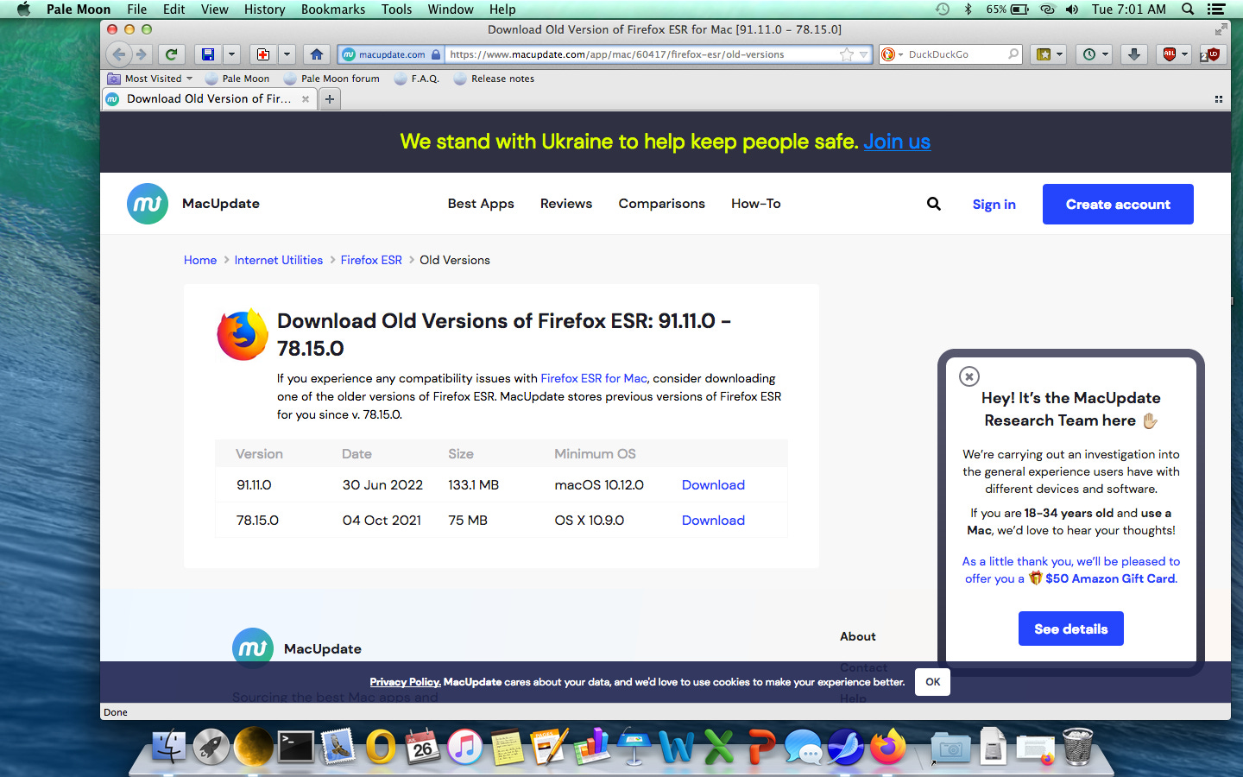Viewport: 1243px width, 777px height.
Task: Select the Download Old Version of Fir... tab
Action: tap(208, 99)
